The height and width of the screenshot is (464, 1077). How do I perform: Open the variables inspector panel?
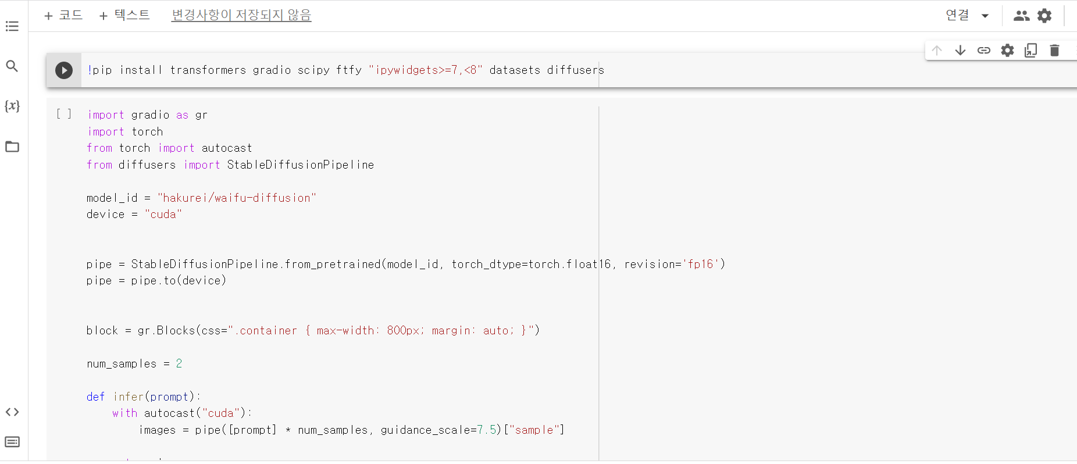tap(12, 106)
